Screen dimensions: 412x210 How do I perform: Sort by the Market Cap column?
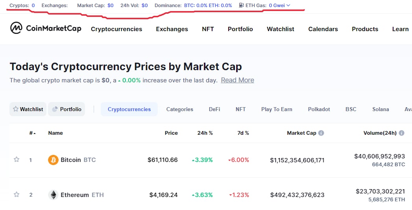pyautogui.click(x=301, y=133)
